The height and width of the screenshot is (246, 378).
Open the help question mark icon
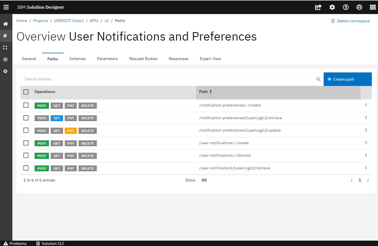[346, 7]
